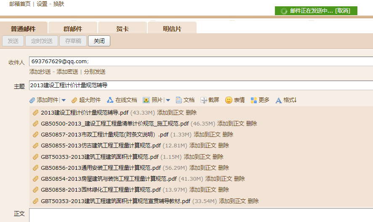Click the 主题 subject field
Screen dimensions: 373x222
pos(201,85)
